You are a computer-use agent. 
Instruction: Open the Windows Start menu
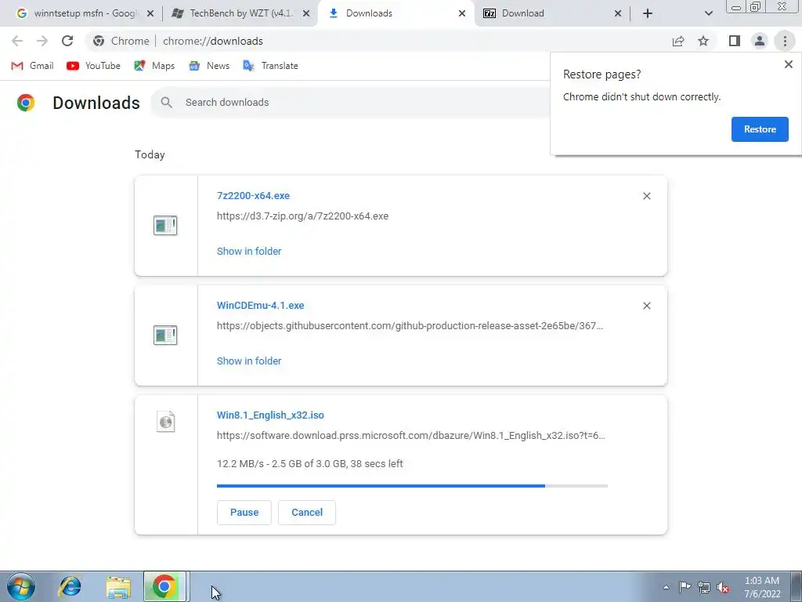point(20,586)
